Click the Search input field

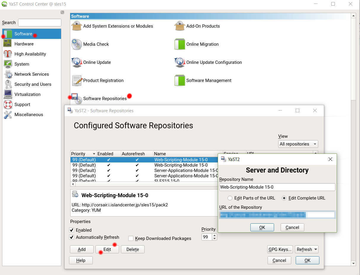click(x=40, y=23)
